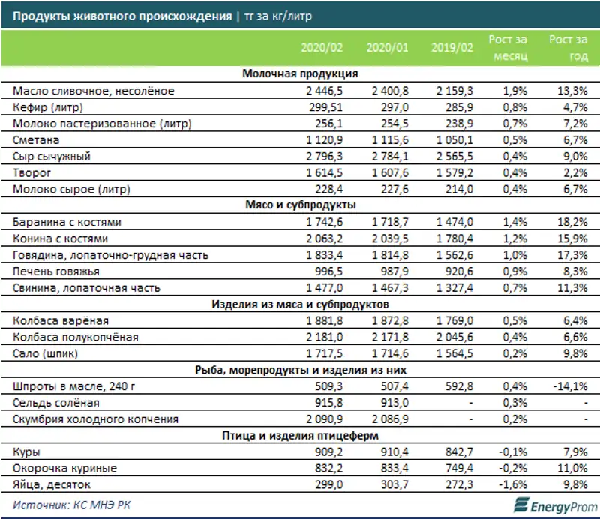The width and height of the screenshot is (600, 519).
Task: Click the 2020/01 column header
Action: 386,47
